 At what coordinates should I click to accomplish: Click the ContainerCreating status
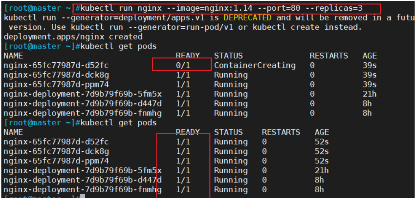[255, 65]
